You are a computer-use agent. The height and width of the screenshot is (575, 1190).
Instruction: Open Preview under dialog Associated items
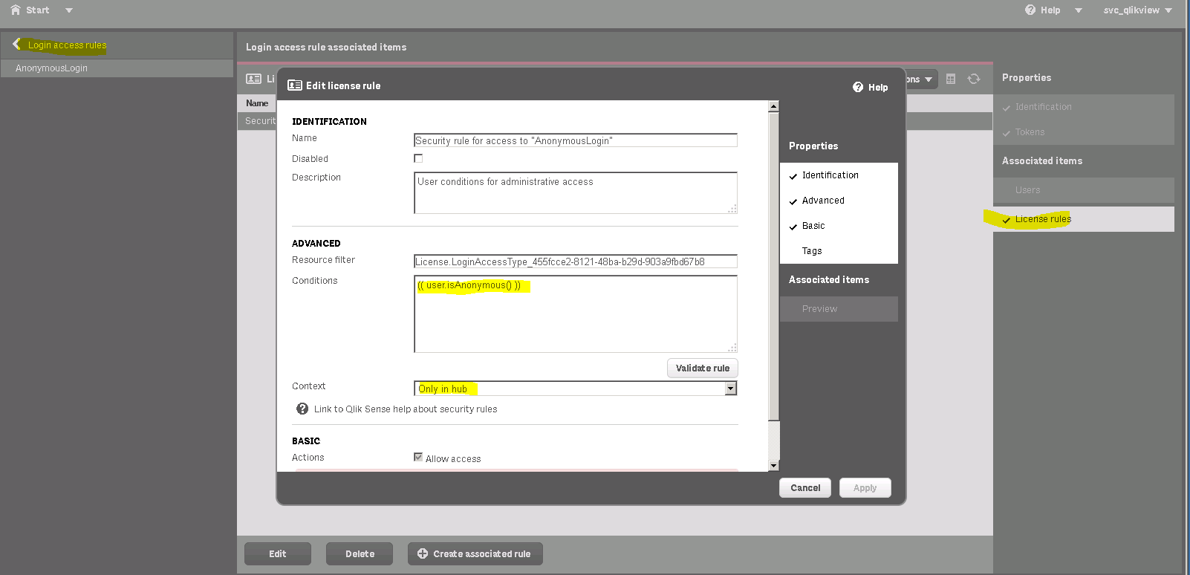tap(839, 309)
